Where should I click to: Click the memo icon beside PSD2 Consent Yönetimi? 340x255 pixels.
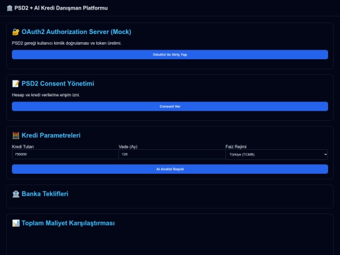(16, 84)
